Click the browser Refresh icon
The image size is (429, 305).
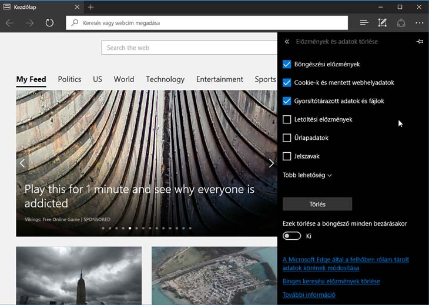(49, 23)
